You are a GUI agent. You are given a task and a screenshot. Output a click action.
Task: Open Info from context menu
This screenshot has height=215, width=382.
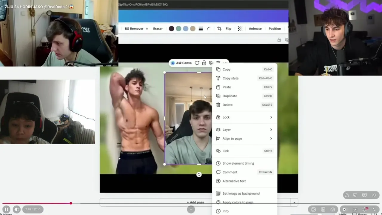point(245,211)
